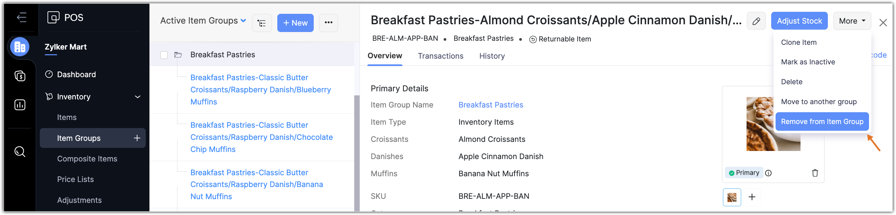Screen dimensions: 896x215
Task: Open the reports chart icon in left rail
Action: pyautogui.click(x=20, y=105)
